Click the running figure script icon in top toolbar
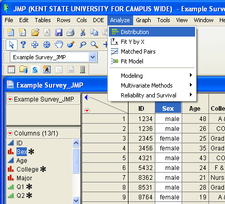This screenshot has width=225, height=204. (x=47, y=32)
